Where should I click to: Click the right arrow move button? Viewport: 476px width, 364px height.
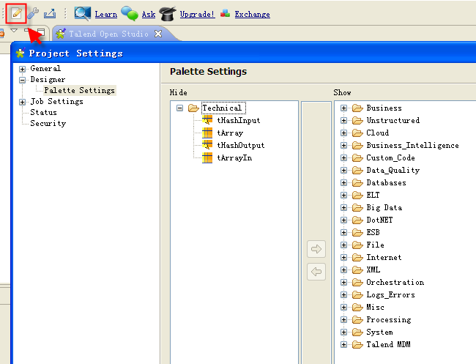point(316,250)
